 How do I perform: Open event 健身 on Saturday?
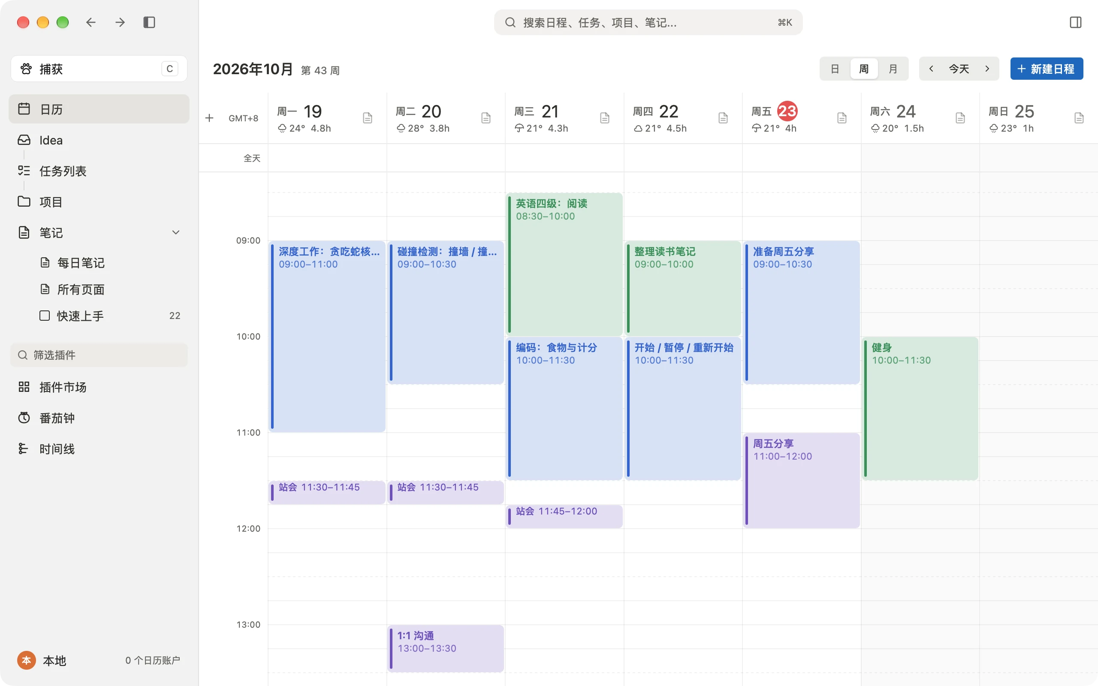(x=920, y=408)
